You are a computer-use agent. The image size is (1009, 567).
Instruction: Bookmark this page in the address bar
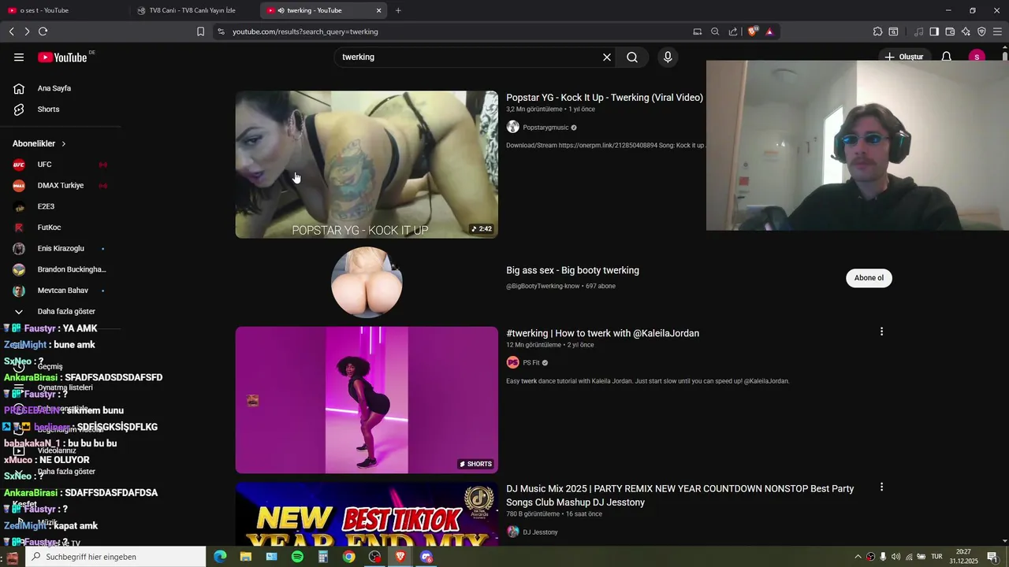pos(200,31)
